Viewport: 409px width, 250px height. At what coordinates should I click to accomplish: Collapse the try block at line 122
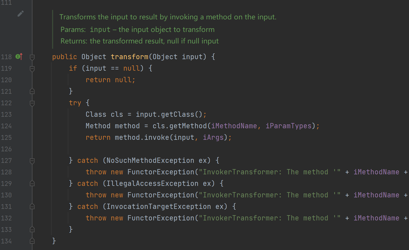pyautogui.click(x=32, y=103)
